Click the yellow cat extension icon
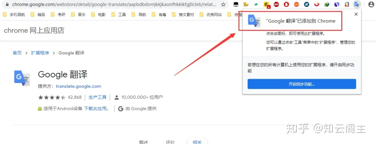The image size is (376, 144). [246, 4]
